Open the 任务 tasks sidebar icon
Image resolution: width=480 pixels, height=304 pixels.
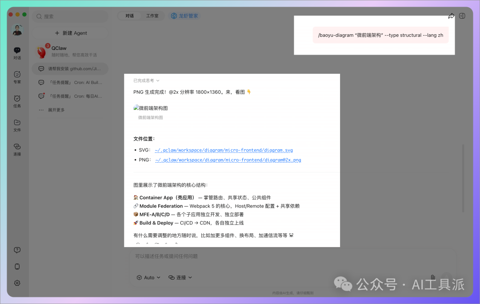17,101
